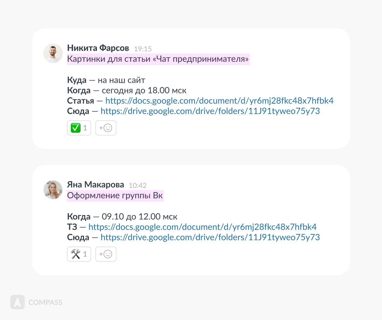Click the 19:15 message timestamp
The image size is (382, 320).
point(143,49)
